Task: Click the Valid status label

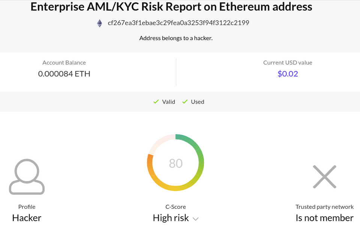Action: (168, 102)
